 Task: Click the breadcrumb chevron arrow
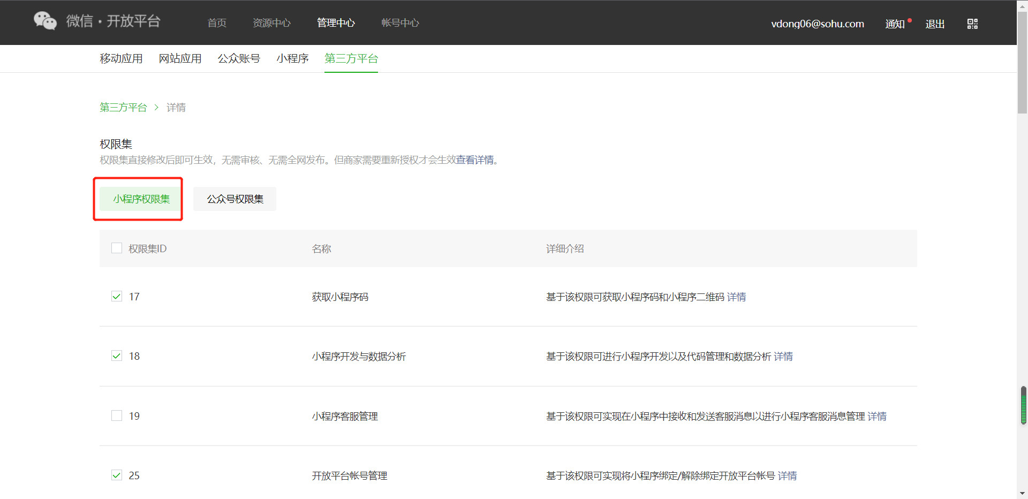[156, 108]
